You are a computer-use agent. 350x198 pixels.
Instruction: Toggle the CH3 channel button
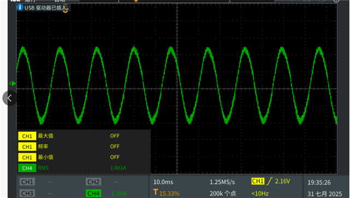(27, 193)
